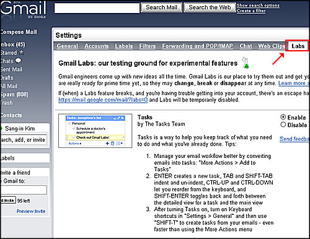Click the search, add, or invite chat field

point(24,140)
